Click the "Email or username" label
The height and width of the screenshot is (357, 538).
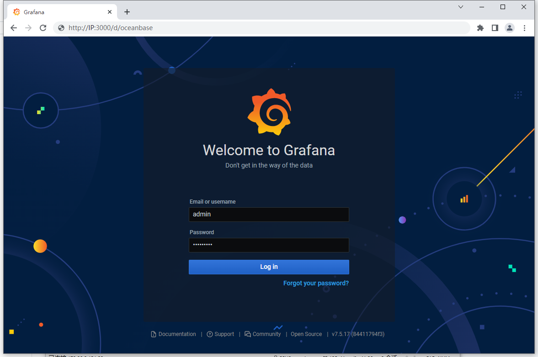pos(213,202)
